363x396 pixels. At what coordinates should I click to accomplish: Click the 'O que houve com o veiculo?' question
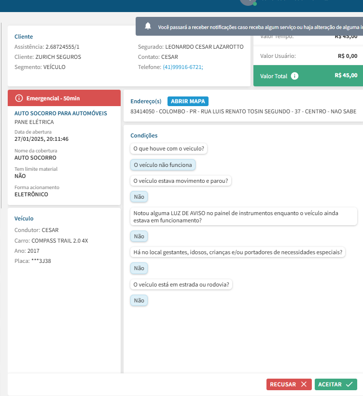(x=168, y=149)
